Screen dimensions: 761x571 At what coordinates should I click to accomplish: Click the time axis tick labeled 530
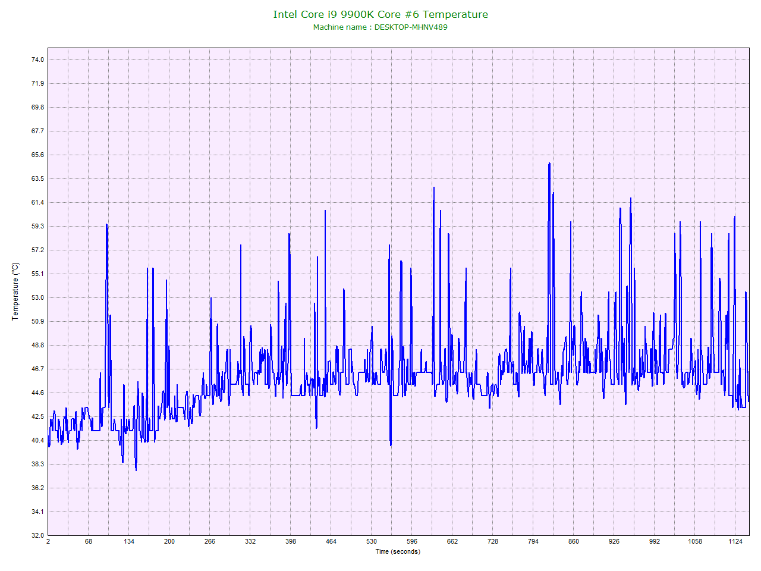pyautogui.click(x=372, y=541)
